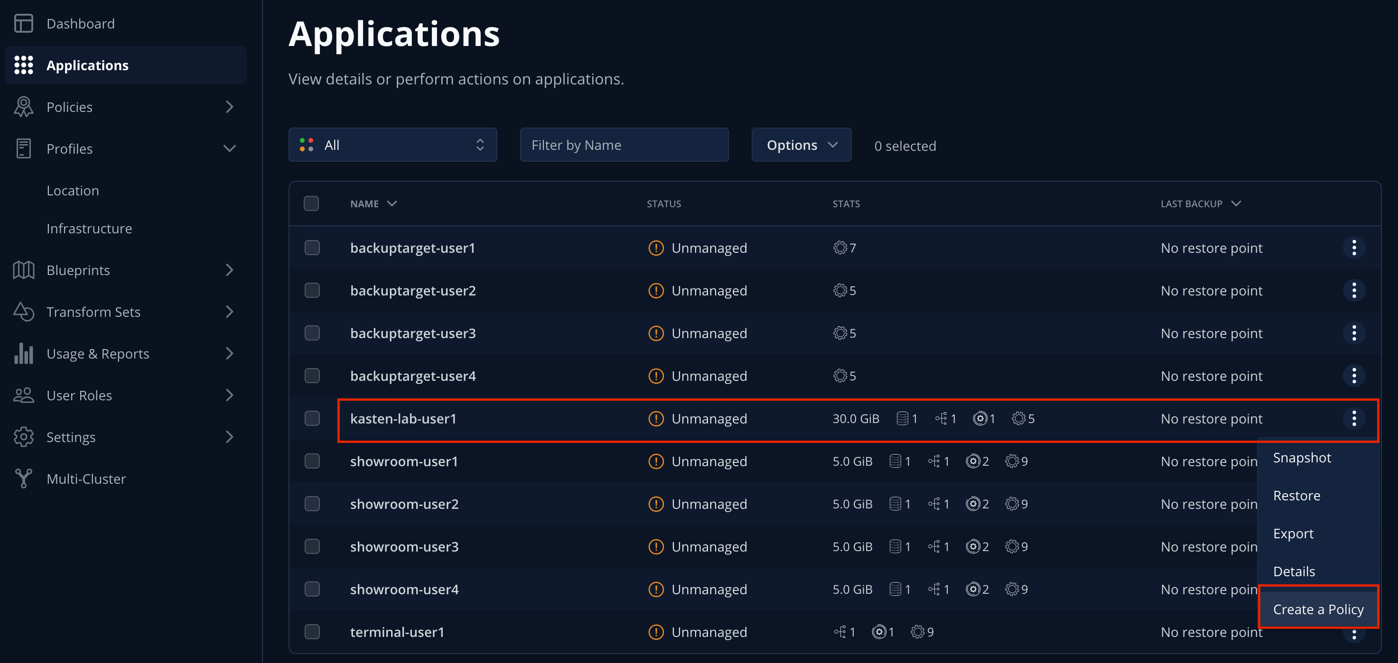The width and height of the screenshot is (1398, 663).
Task: Sort by LAST BACKUP column header
Action: pos(1201,203)
